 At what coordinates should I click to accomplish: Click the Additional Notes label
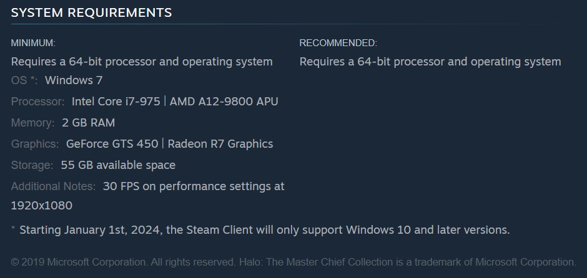tap(53, 186)
